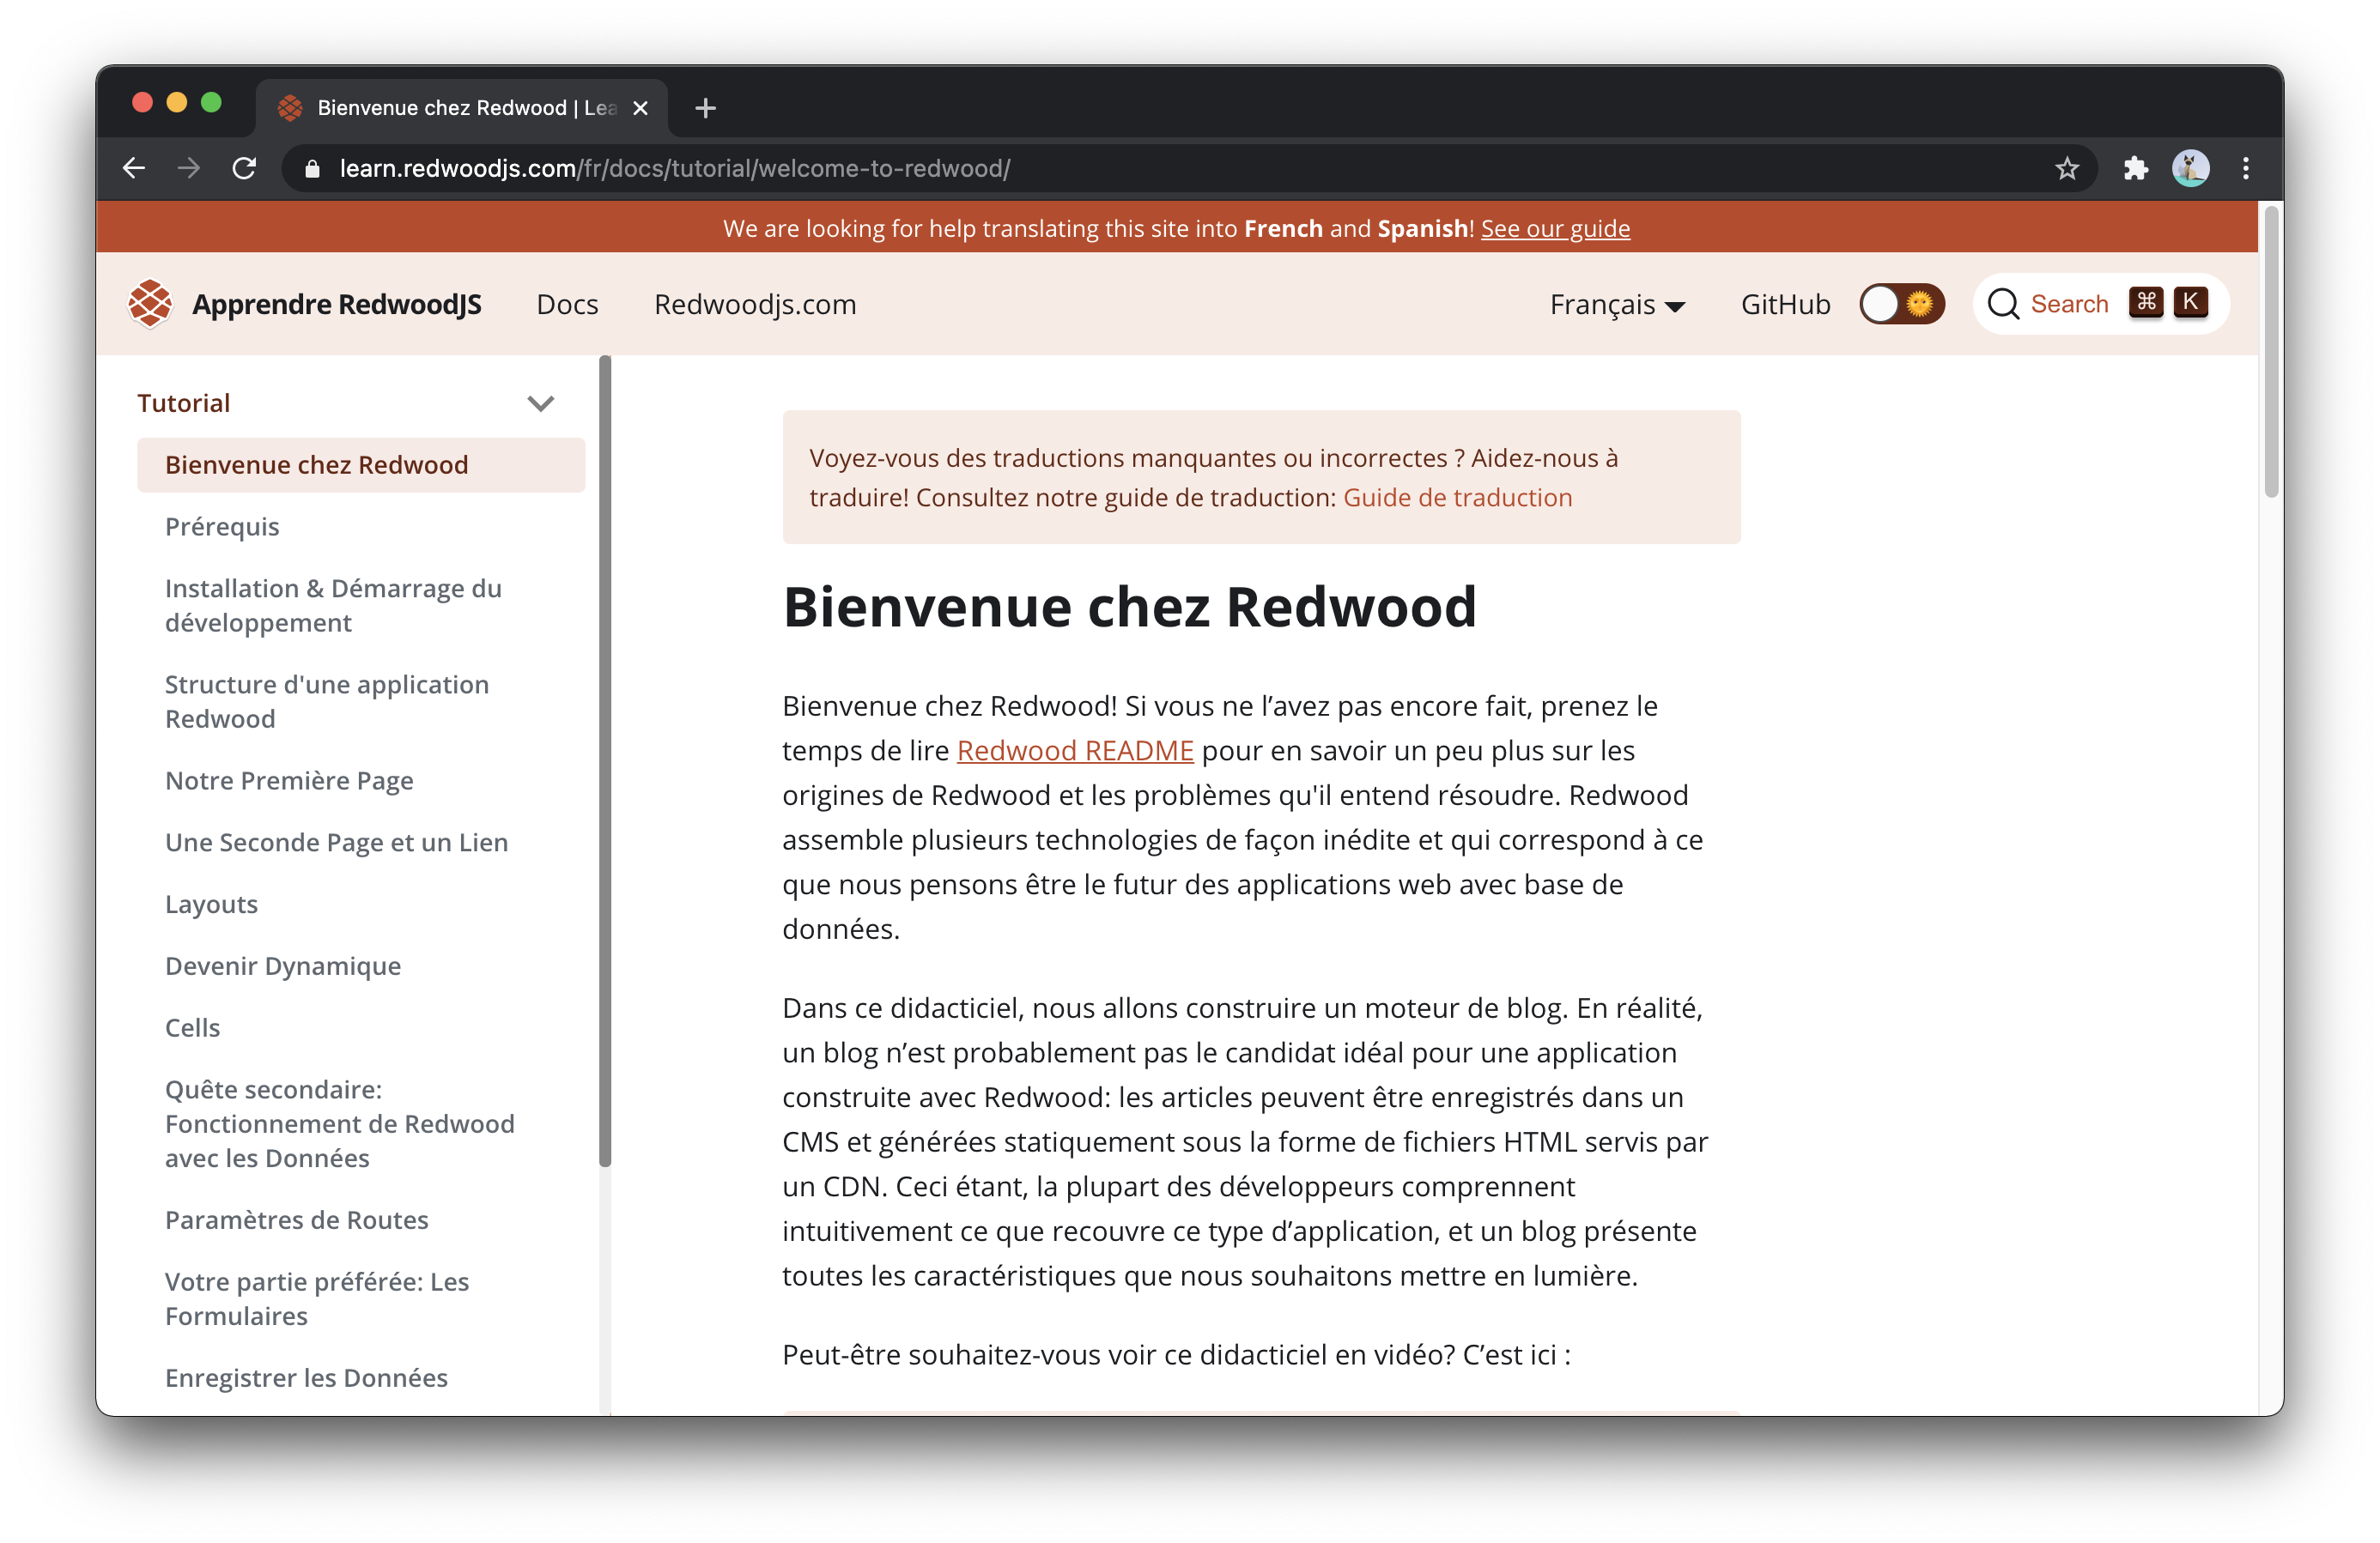This screenshot has height=1543, width=2380.
Task: Click the browser reload icon
Action: pos(245,168)
